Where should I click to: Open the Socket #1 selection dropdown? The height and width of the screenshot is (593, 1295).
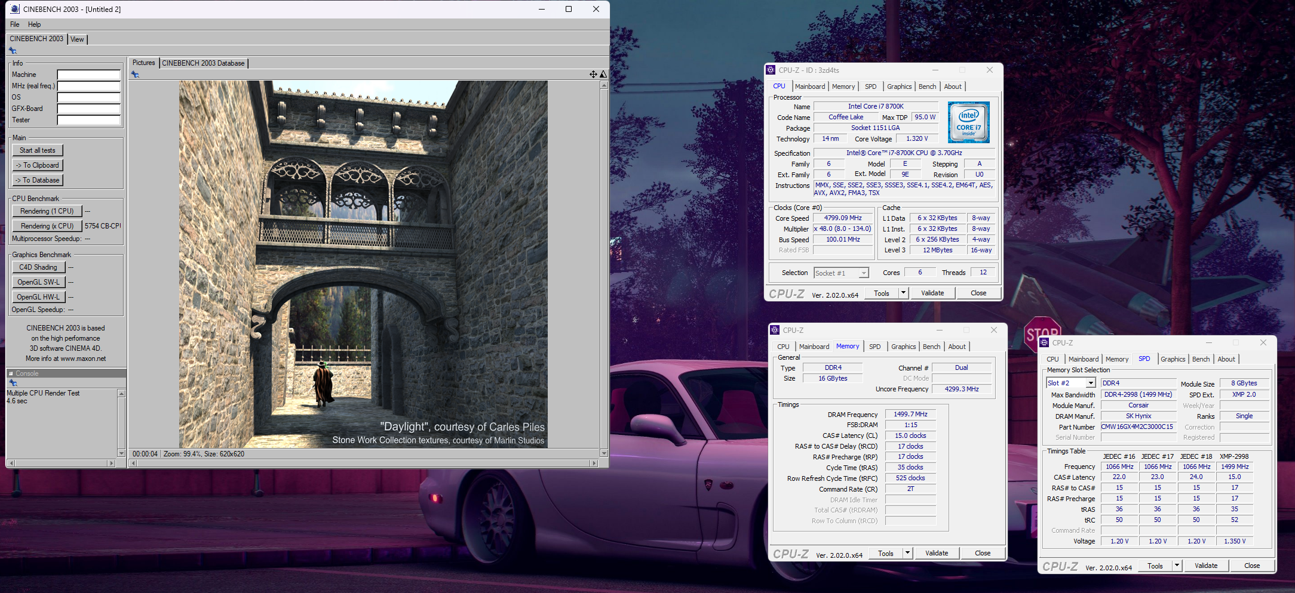coord(863,273)
